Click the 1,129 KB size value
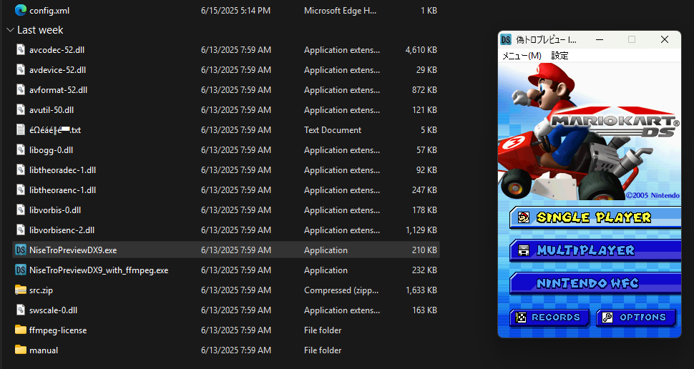This screenshot has height=369, width=694. 421,230
